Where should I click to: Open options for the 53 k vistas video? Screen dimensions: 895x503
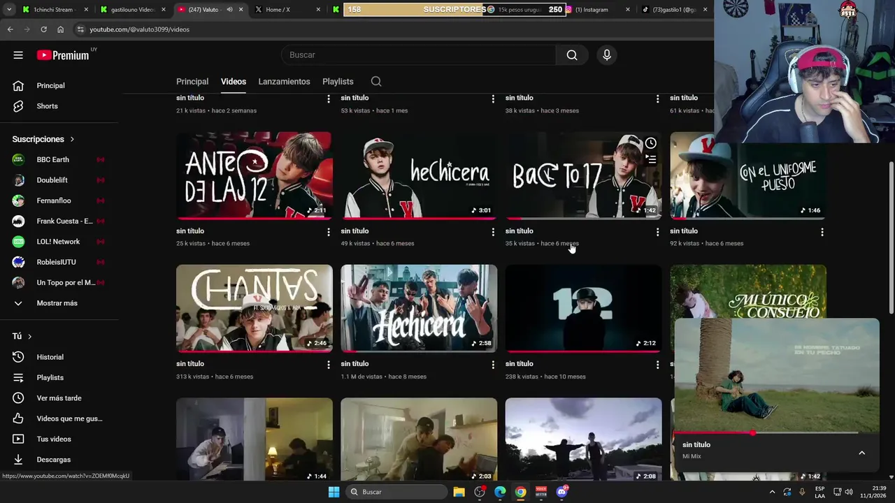point(493,99)
